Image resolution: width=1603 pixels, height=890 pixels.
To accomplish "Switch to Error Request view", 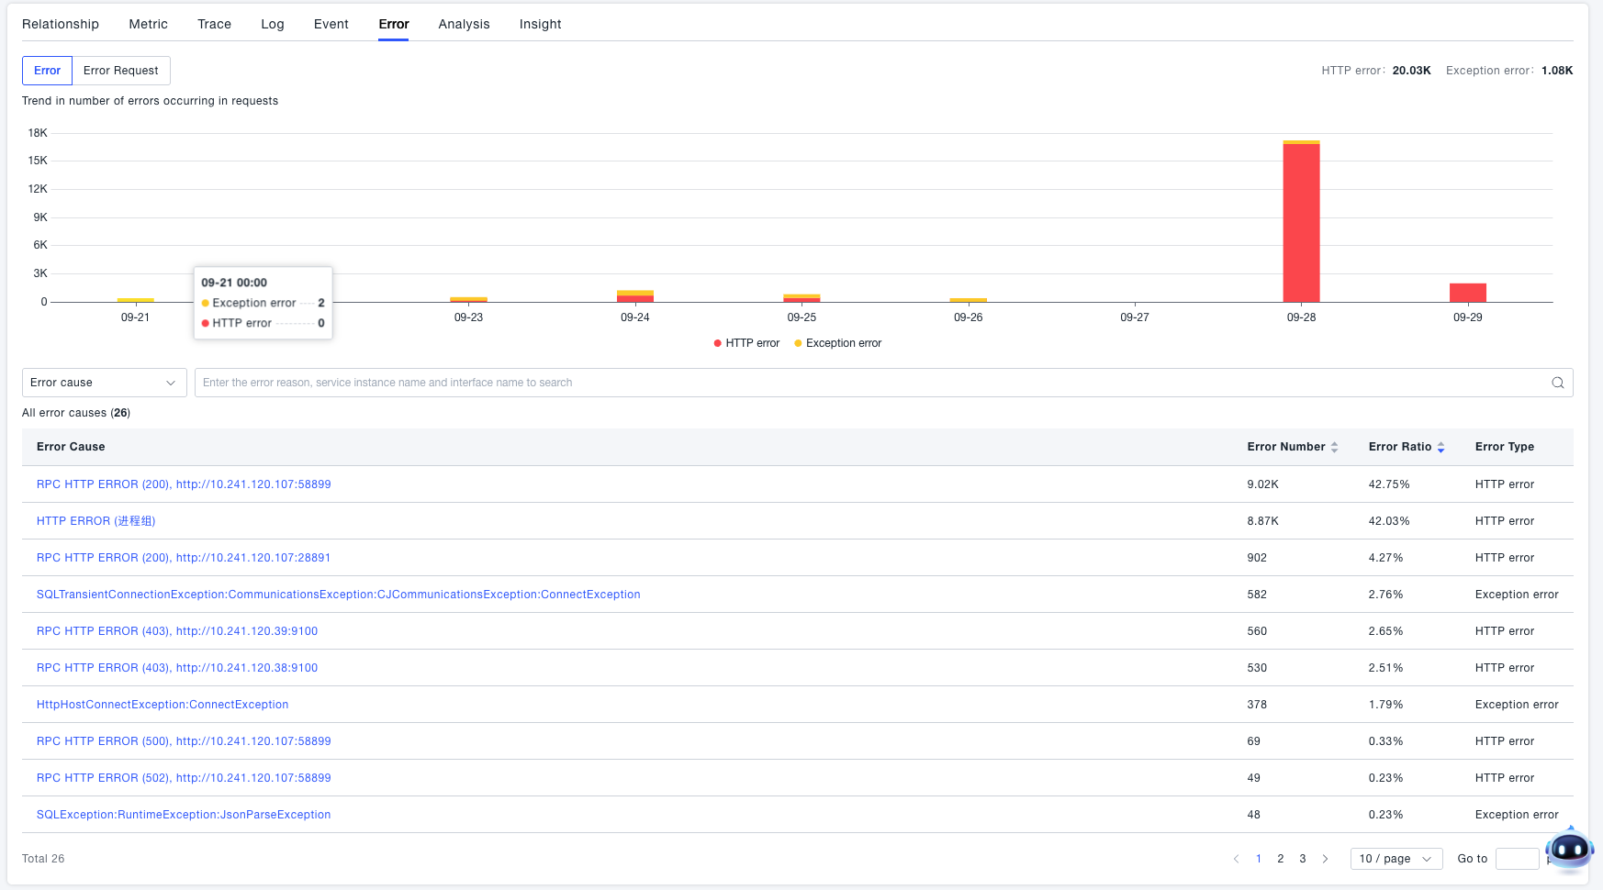I will coord(120,71).
